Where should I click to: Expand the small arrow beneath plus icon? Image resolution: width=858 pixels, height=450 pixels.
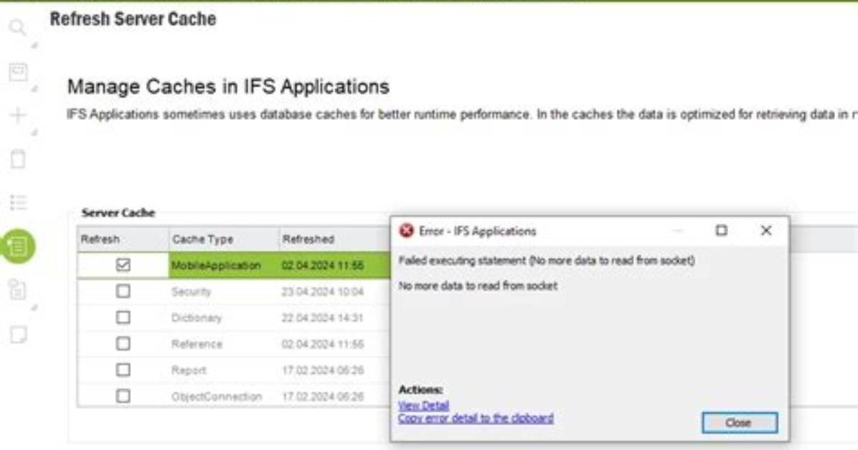pos(34,133)
